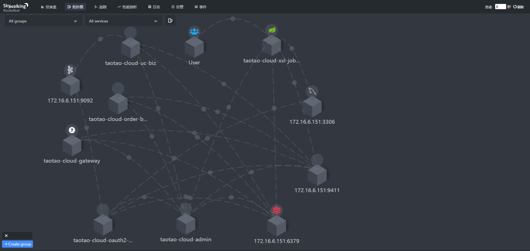Select the taotao-cloud-gateway node cube
This screenshot has height=251, width=530.
click(72, 146)
